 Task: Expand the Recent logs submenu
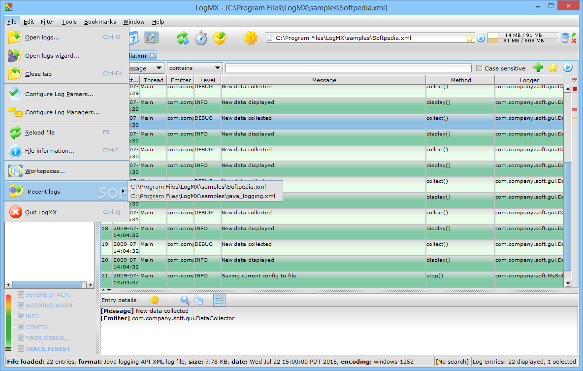coord(66,191)
